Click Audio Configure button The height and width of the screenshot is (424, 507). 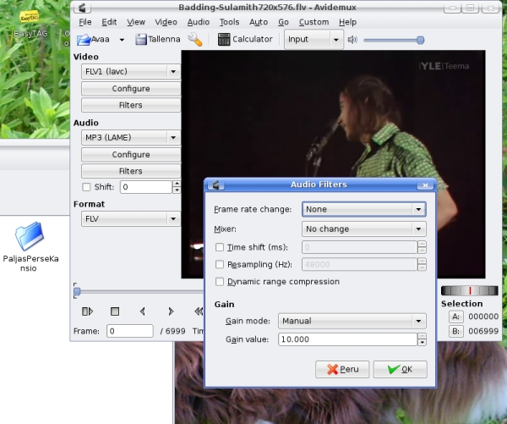131,155
